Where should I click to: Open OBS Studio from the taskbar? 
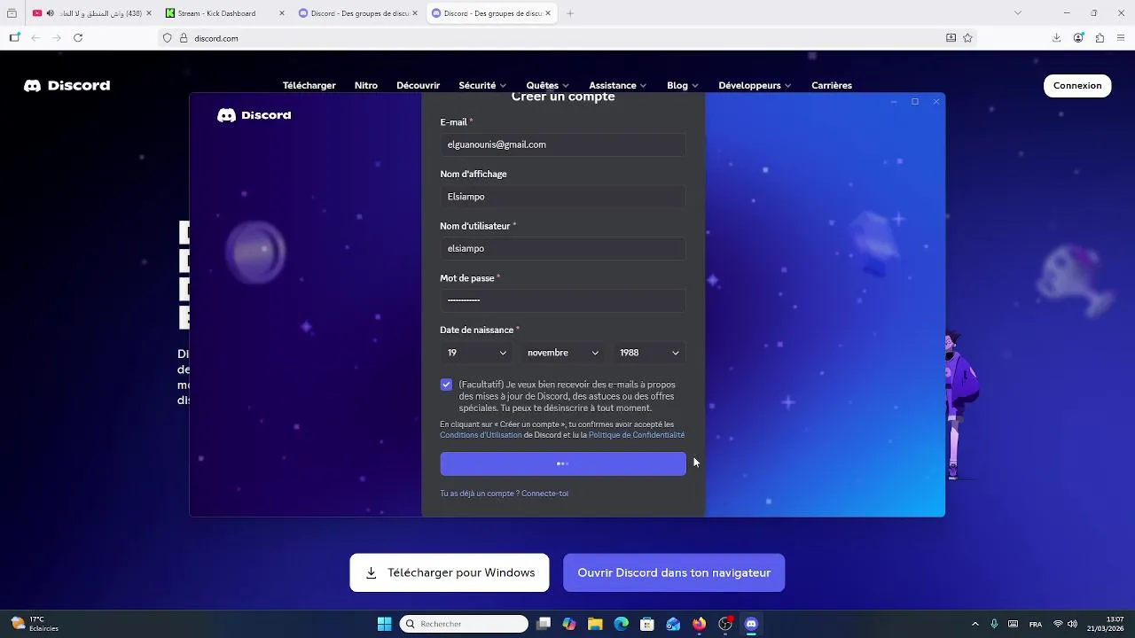pyautogui.click(x=725, y=624)
